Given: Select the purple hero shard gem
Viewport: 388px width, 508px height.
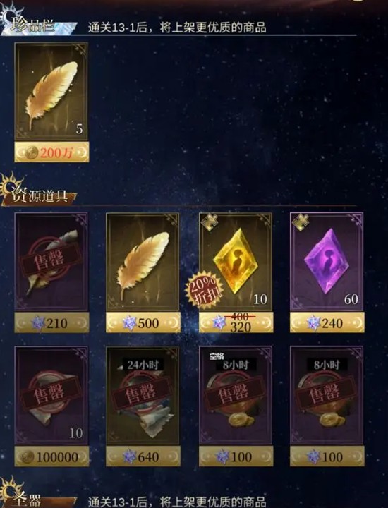Looking at the screenshot, I should tap(327, 262).
